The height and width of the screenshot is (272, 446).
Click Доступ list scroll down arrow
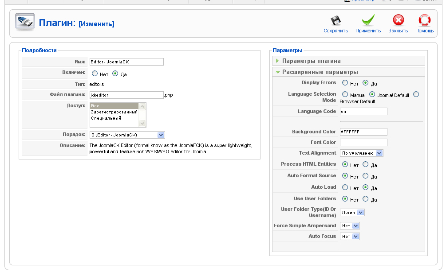click(x=142, y=123)
